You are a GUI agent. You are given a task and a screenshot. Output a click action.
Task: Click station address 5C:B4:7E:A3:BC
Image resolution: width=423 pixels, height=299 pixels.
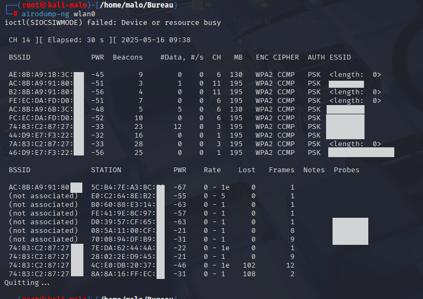coord(123,187)
